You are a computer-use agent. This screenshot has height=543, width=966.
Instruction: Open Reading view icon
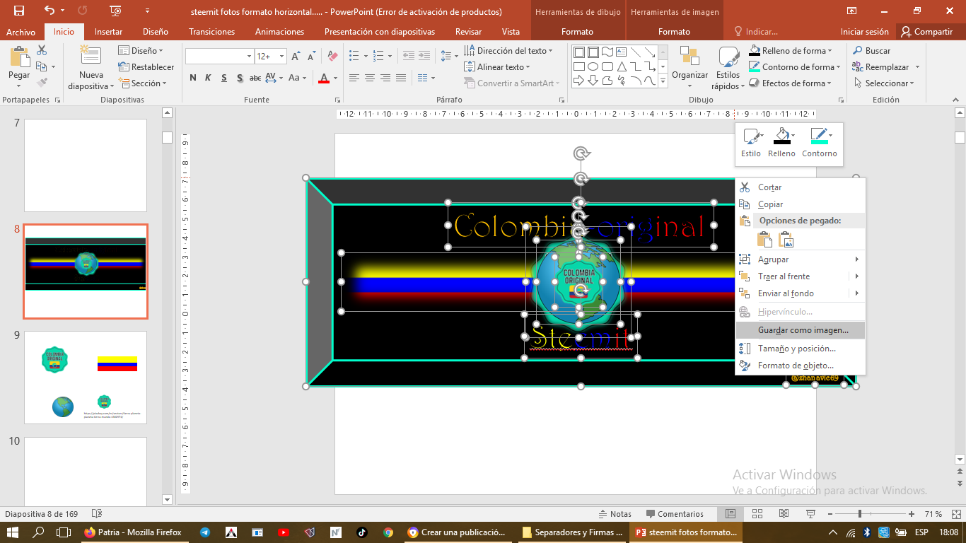tap(784, 514)
